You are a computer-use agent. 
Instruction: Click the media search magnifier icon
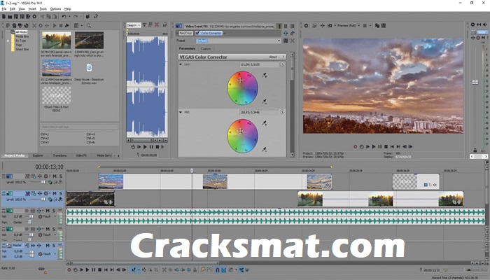(89, 26)
